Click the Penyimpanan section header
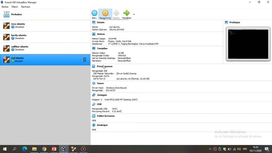The image size is (272, 153). coord(105,66)
